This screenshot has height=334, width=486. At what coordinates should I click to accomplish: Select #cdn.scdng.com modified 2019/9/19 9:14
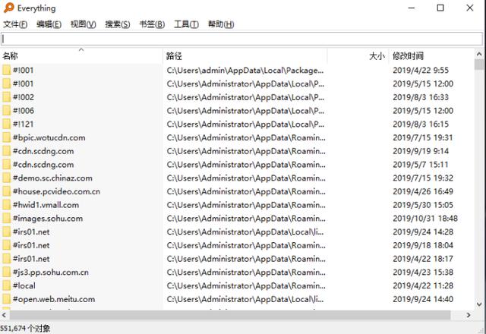pos(43,151)
